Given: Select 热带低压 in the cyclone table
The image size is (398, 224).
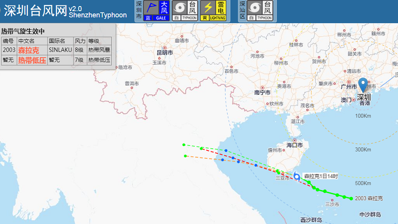Looking at the screenshot, I should coord(32,60).
